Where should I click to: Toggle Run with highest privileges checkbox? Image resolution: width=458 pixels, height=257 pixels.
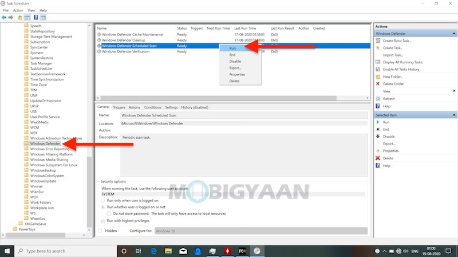point(103,220)
